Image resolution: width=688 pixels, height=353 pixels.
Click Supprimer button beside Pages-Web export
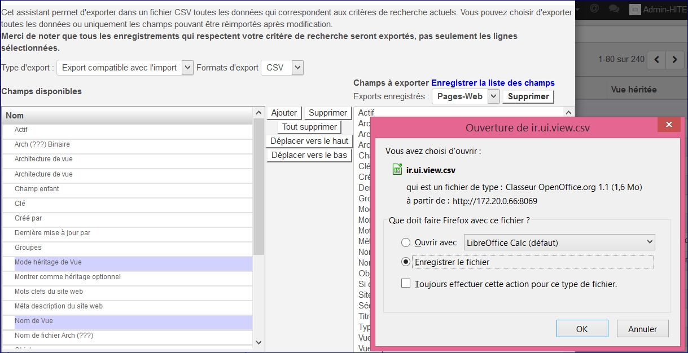528,96
